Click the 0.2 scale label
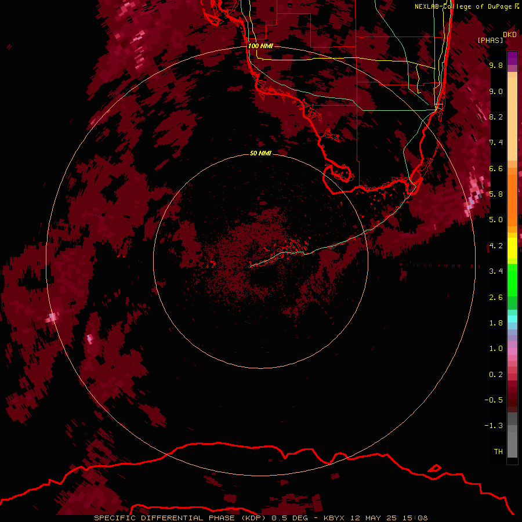 [496, 375]
